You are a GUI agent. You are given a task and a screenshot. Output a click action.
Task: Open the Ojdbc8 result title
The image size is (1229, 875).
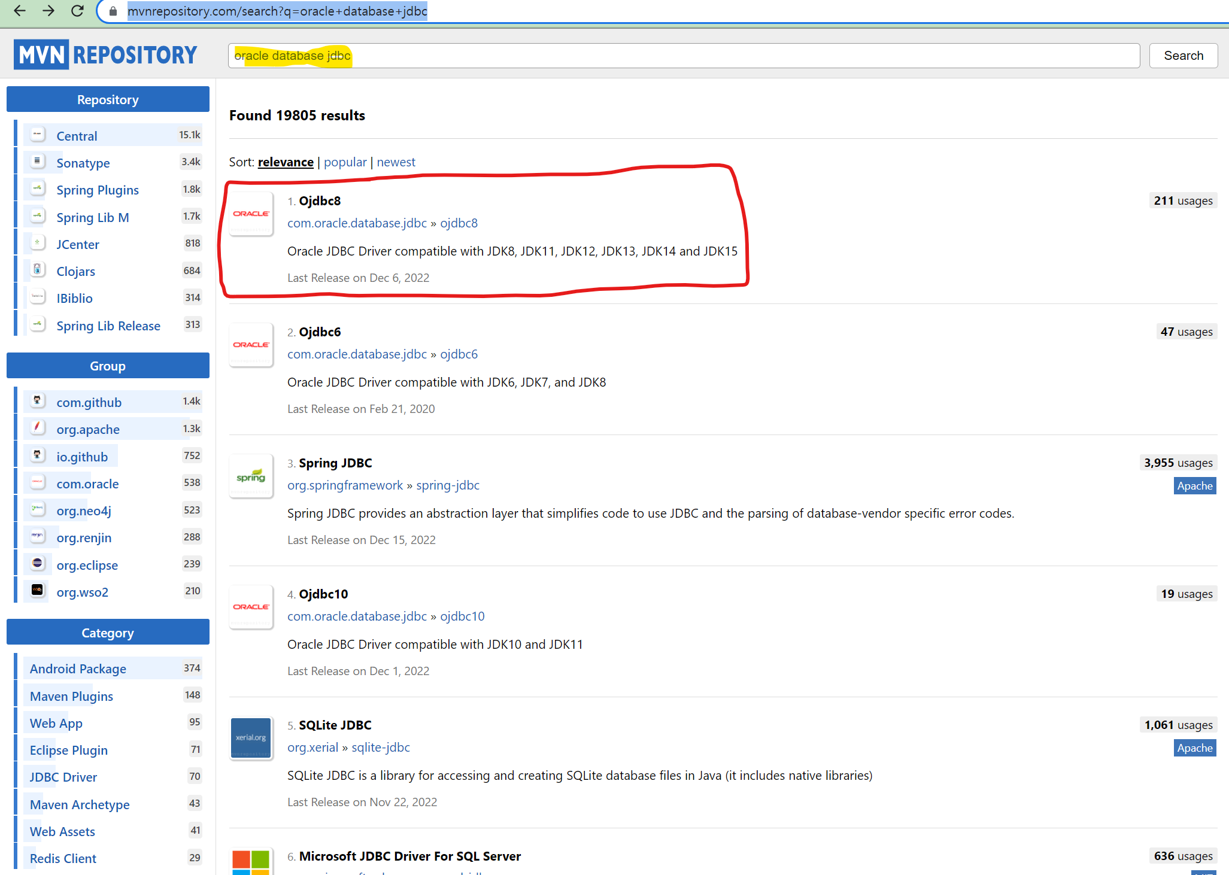pos(320,201)
